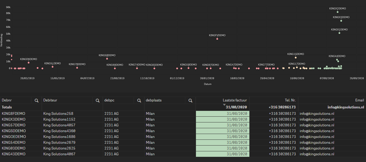
Task: Click green date cell in KINGSDDEMO row
Action: [223, 131]
